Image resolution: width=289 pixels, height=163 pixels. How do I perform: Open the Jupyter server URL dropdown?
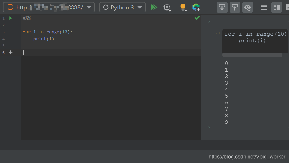[x=49, y=8]
